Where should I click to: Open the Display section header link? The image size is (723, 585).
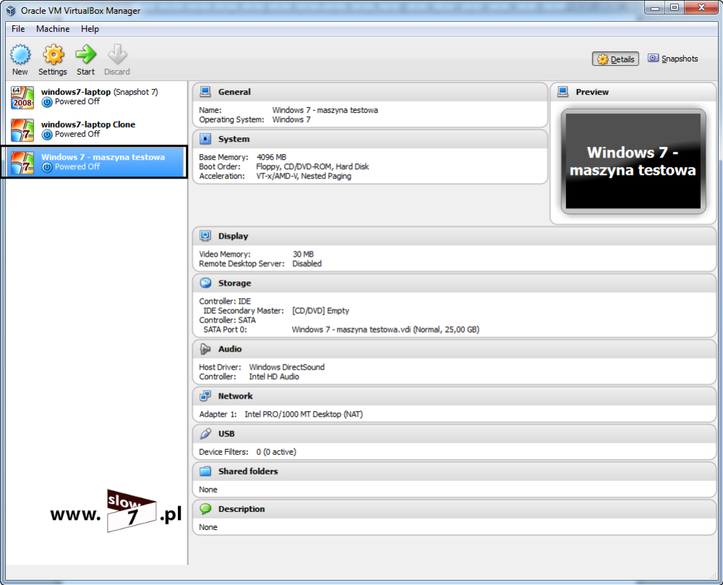click(233, 236)
